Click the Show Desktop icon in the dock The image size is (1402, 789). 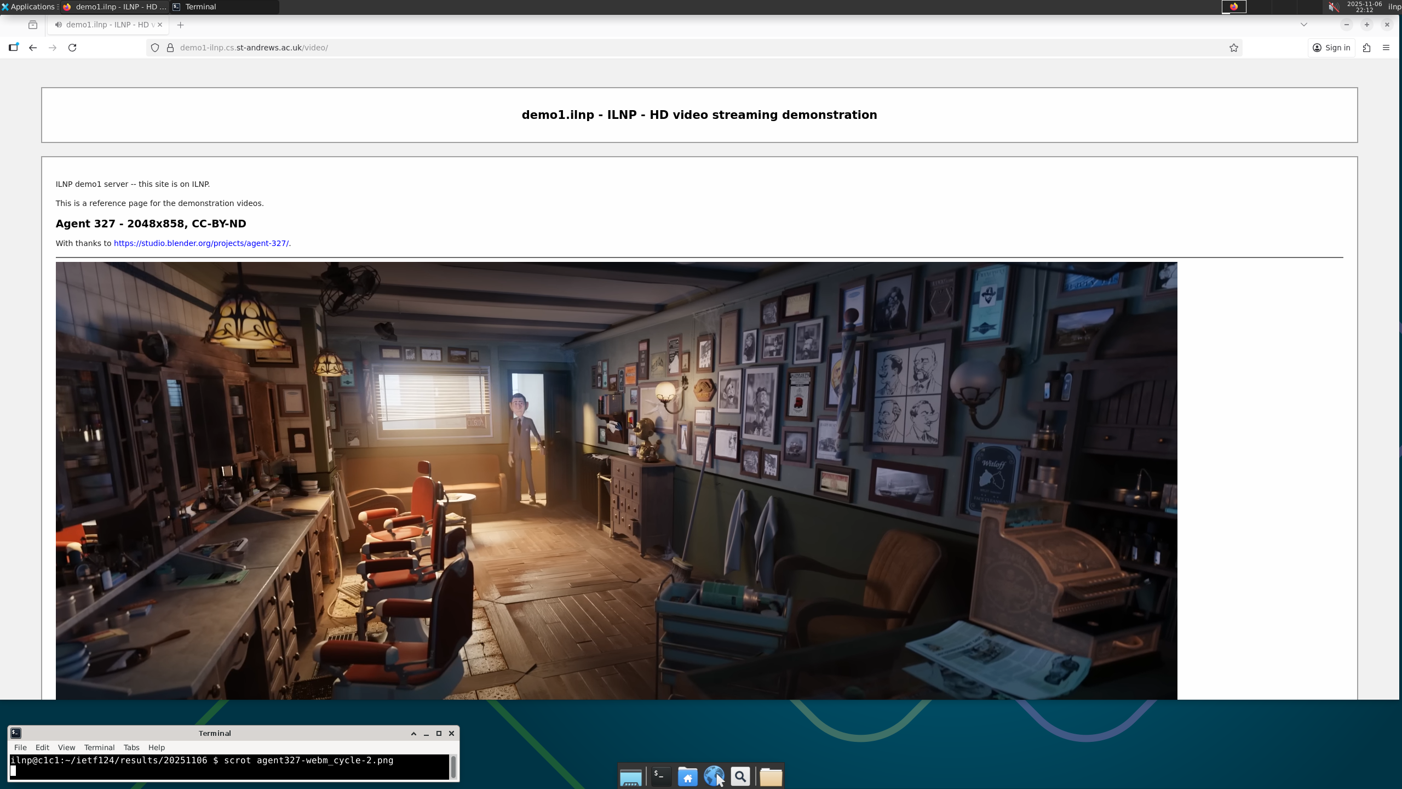(x=631, y=776)
